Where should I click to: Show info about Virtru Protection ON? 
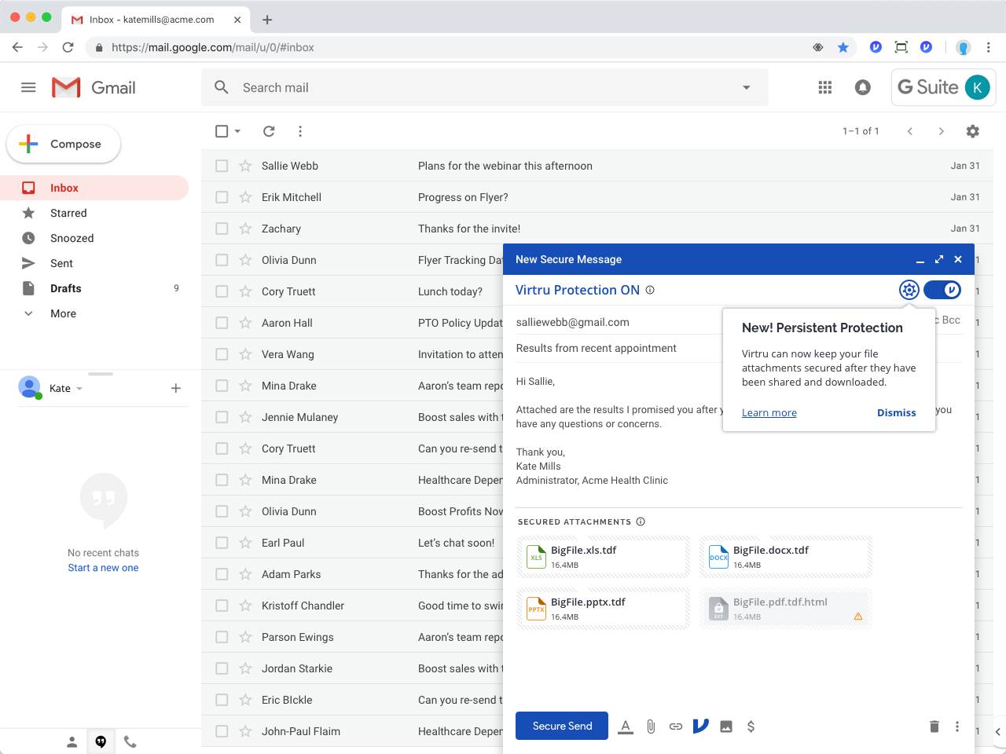[x=650, y=290]
